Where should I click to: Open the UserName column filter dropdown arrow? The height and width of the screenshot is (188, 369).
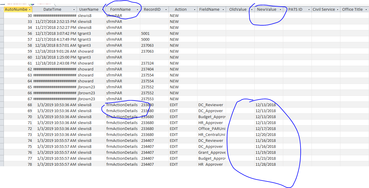103,10
